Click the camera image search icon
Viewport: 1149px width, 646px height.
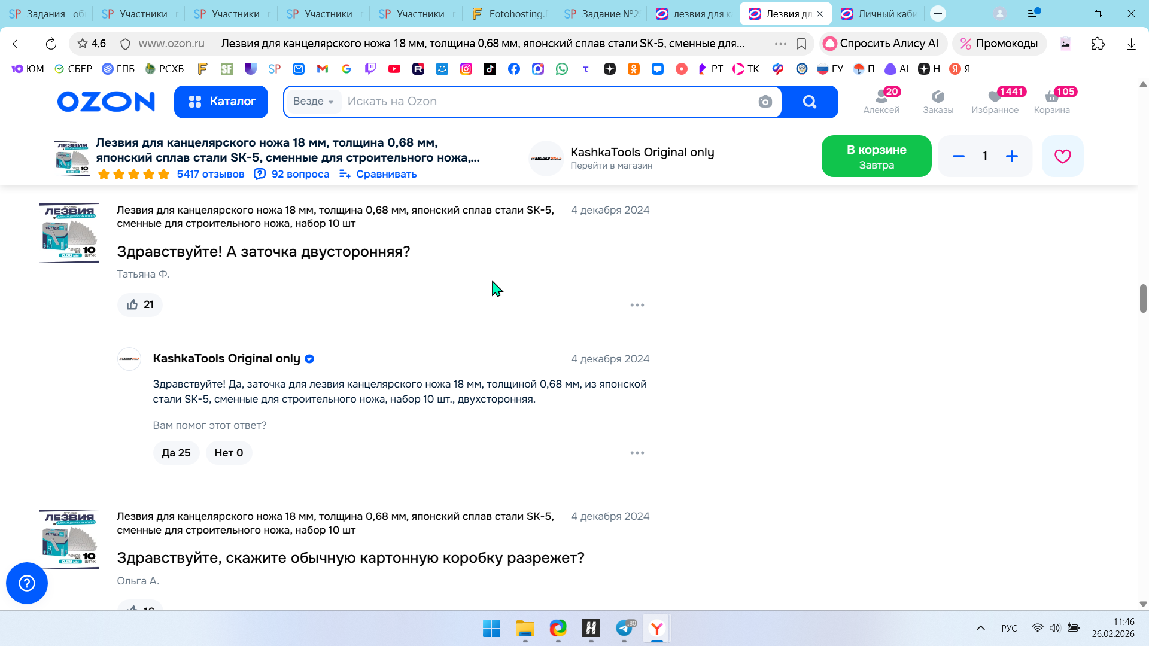pyautogui.click(x=765, y=102)
